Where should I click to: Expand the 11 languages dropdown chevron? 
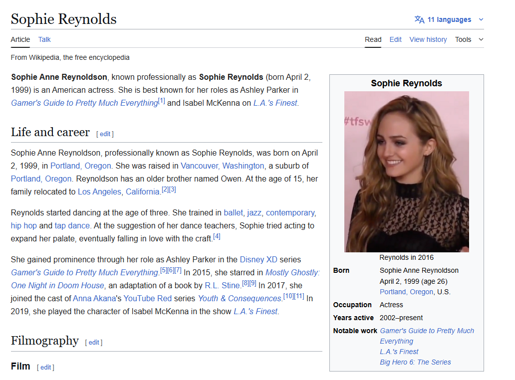(x=481, y=19)
